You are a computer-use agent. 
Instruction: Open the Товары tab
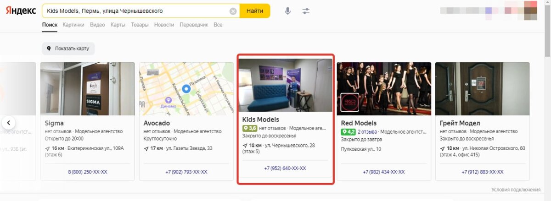[140, 25]
